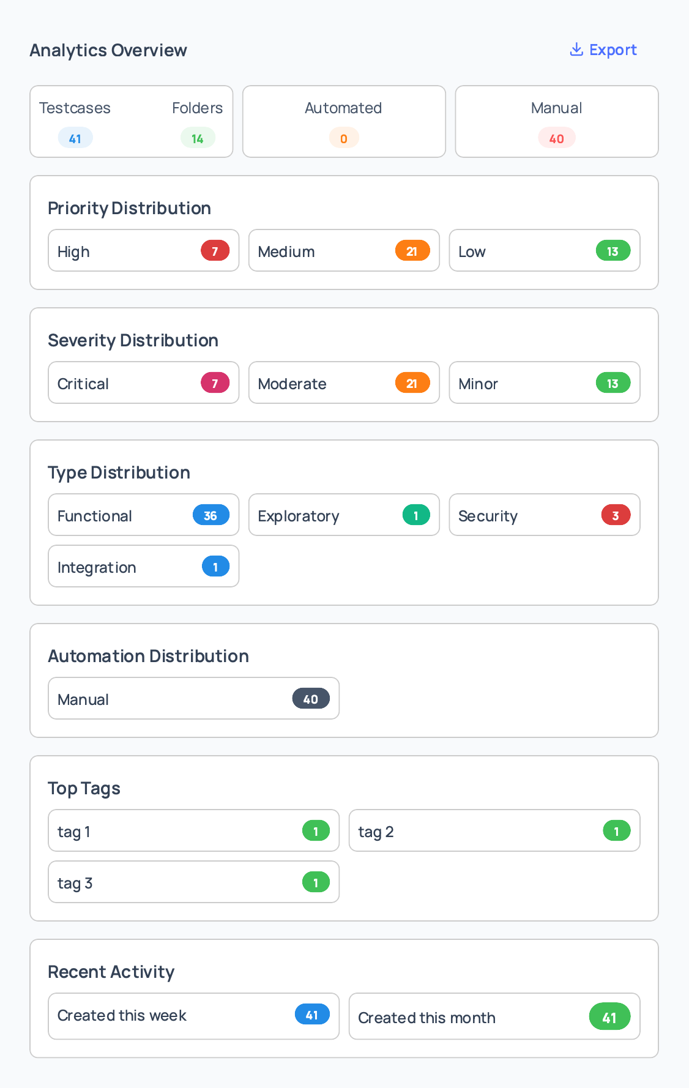Click the Security type count badge

[x=616, y=515]
